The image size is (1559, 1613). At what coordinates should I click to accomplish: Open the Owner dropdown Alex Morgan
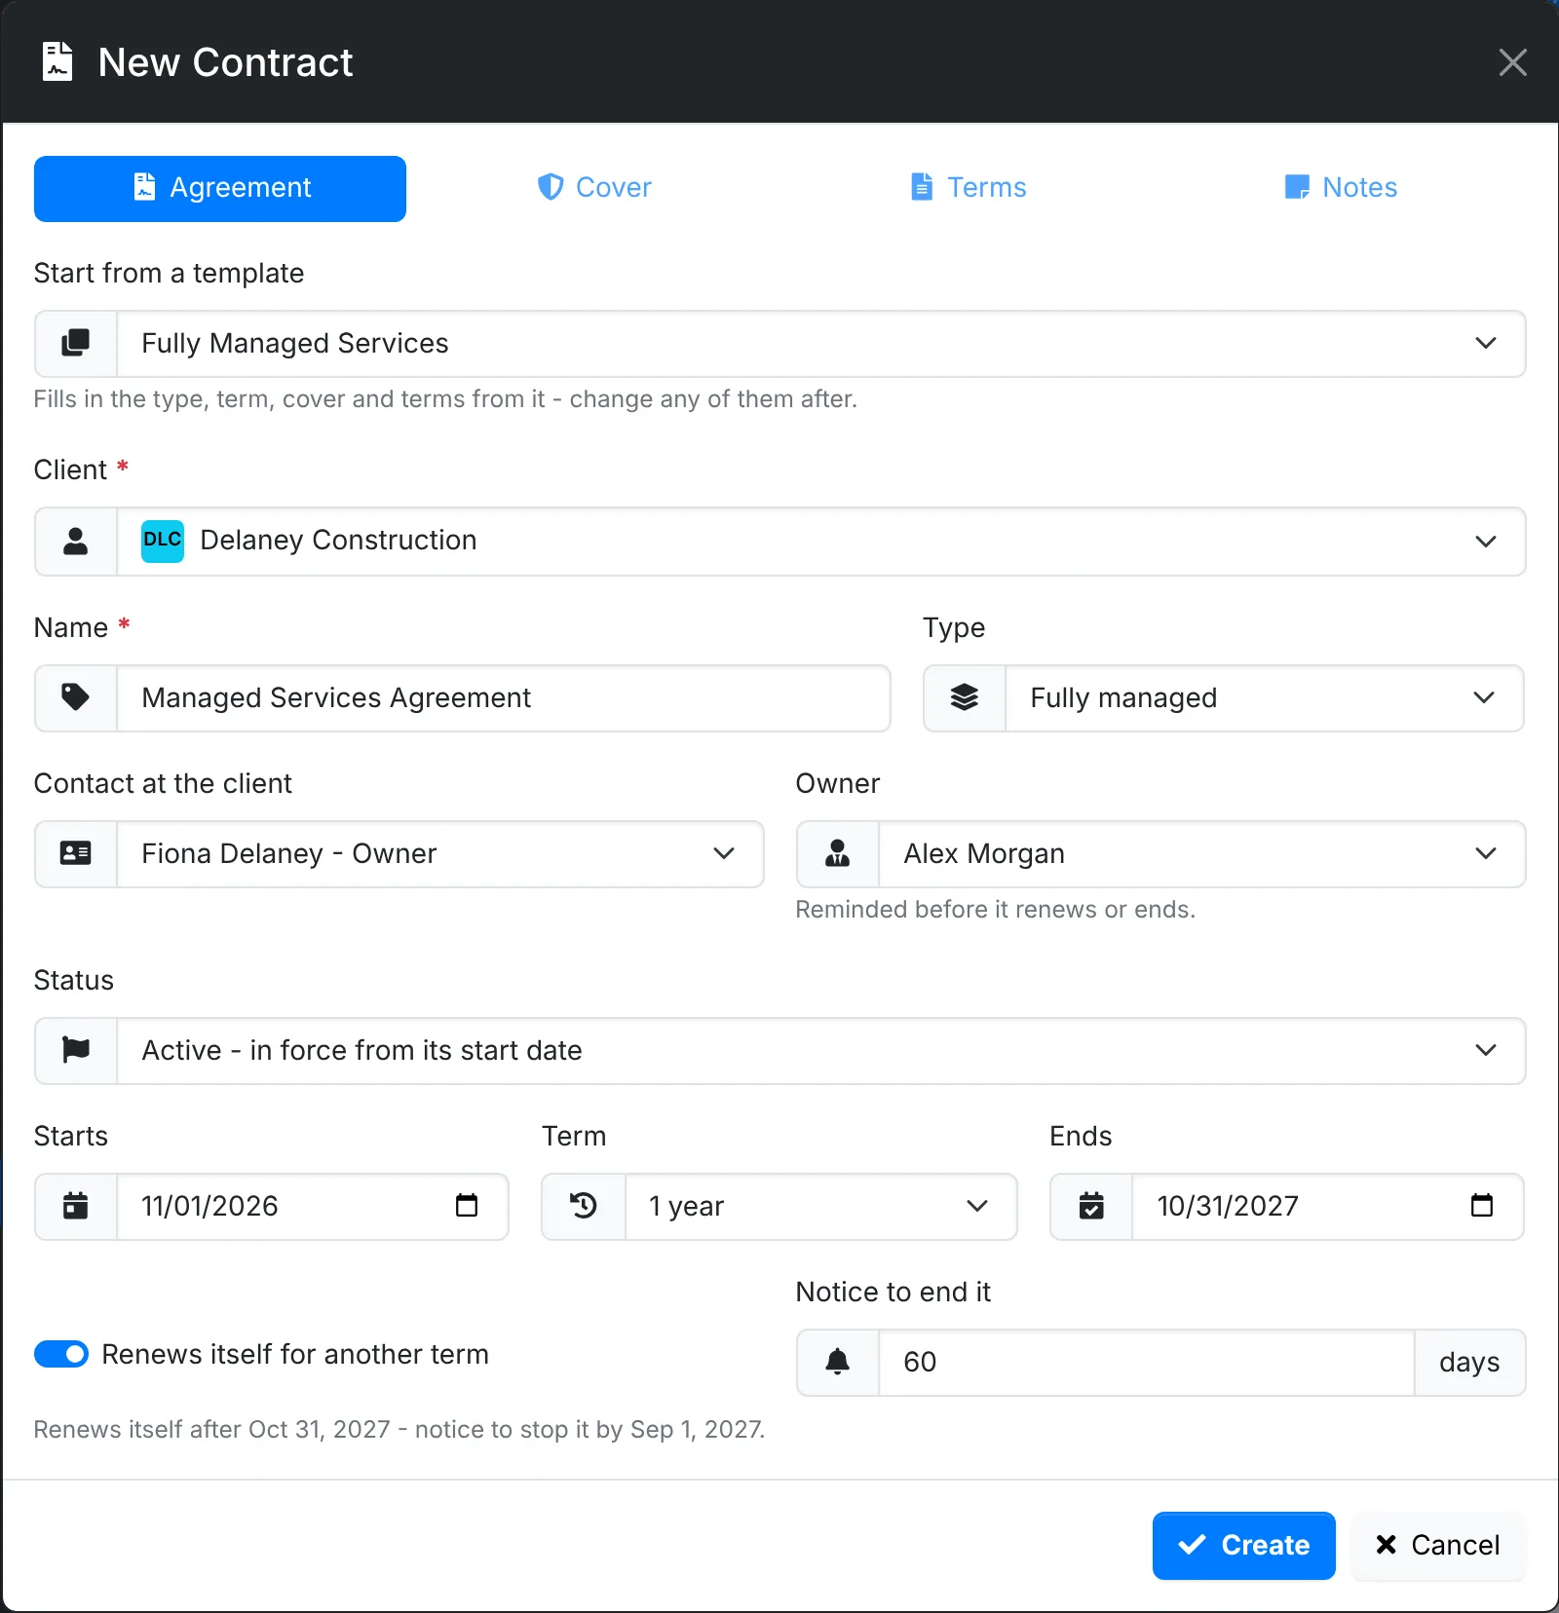click(1202, 853)
